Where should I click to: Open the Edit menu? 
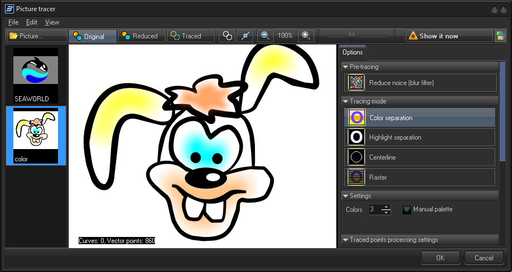point(32,22)
